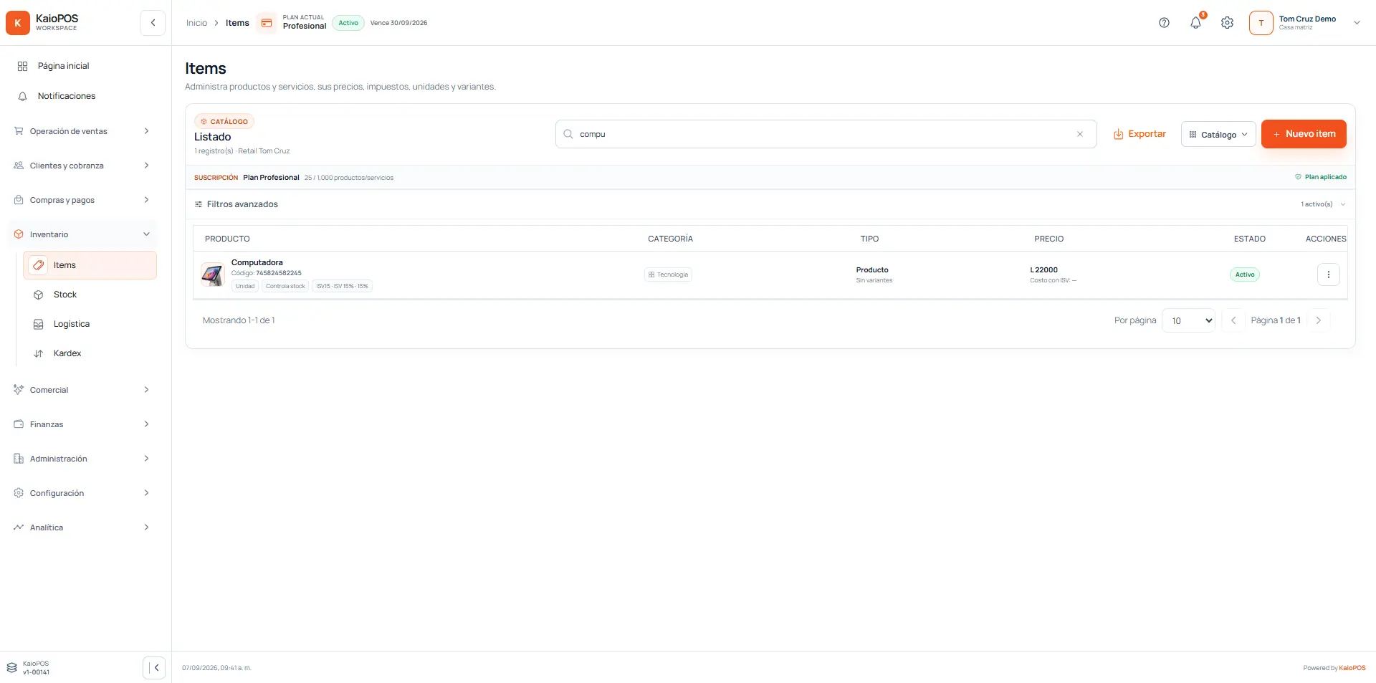Open actions menu for Computadora row
Screen dimensions: 1376x683
[1328, 274]
